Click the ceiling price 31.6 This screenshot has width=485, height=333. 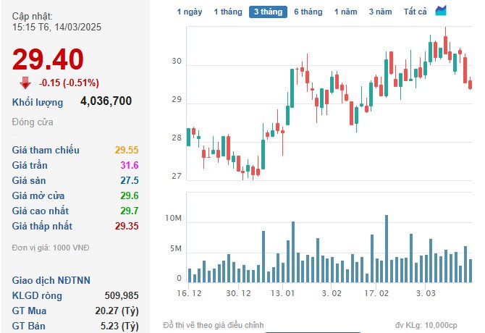pyautogui.click(x=130, y=165)
